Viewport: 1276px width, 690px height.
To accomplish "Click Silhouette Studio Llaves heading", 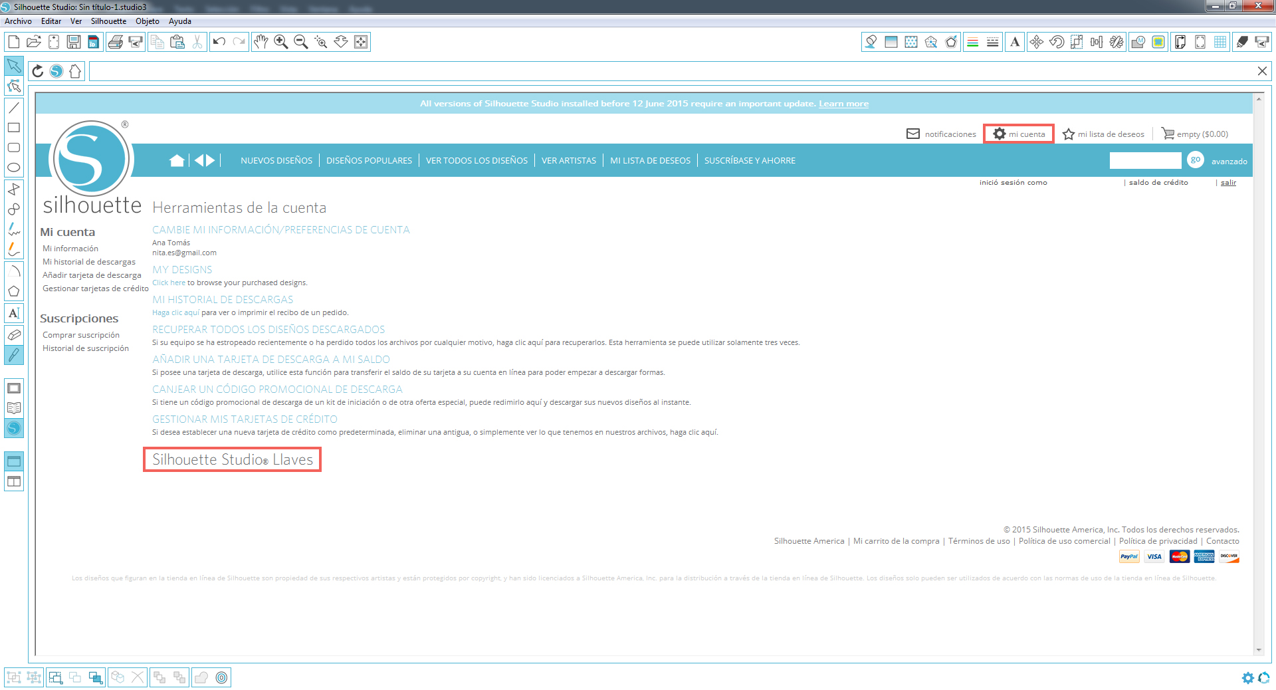I will [232, 459].
